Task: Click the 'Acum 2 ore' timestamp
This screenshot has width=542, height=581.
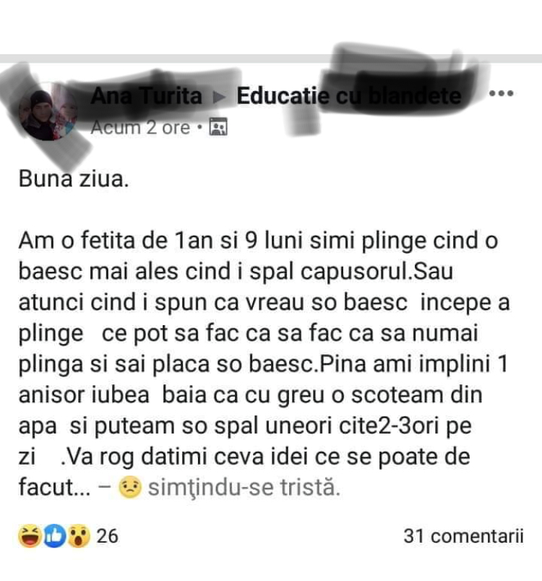Action: 140,127
